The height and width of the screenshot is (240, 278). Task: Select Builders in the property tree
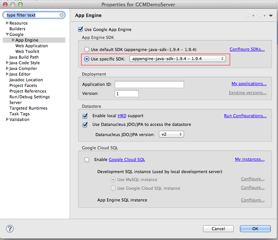17,29
